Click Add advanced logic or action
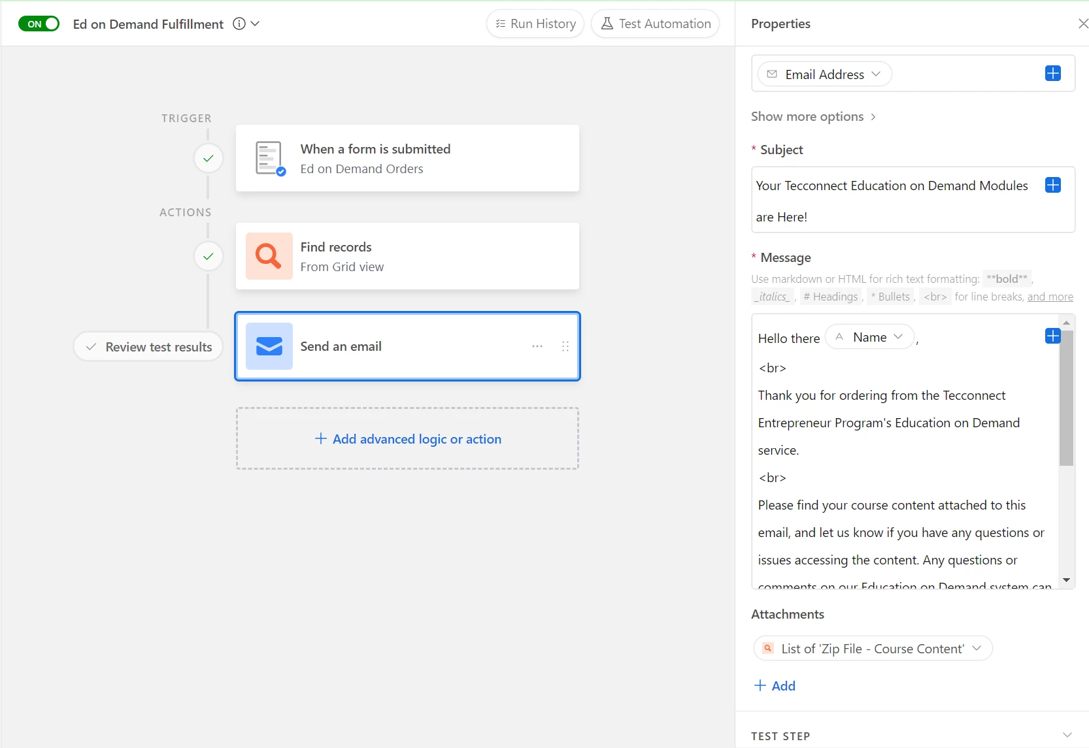This screenshot has width=1089, height=748. (x=408, y=439)
